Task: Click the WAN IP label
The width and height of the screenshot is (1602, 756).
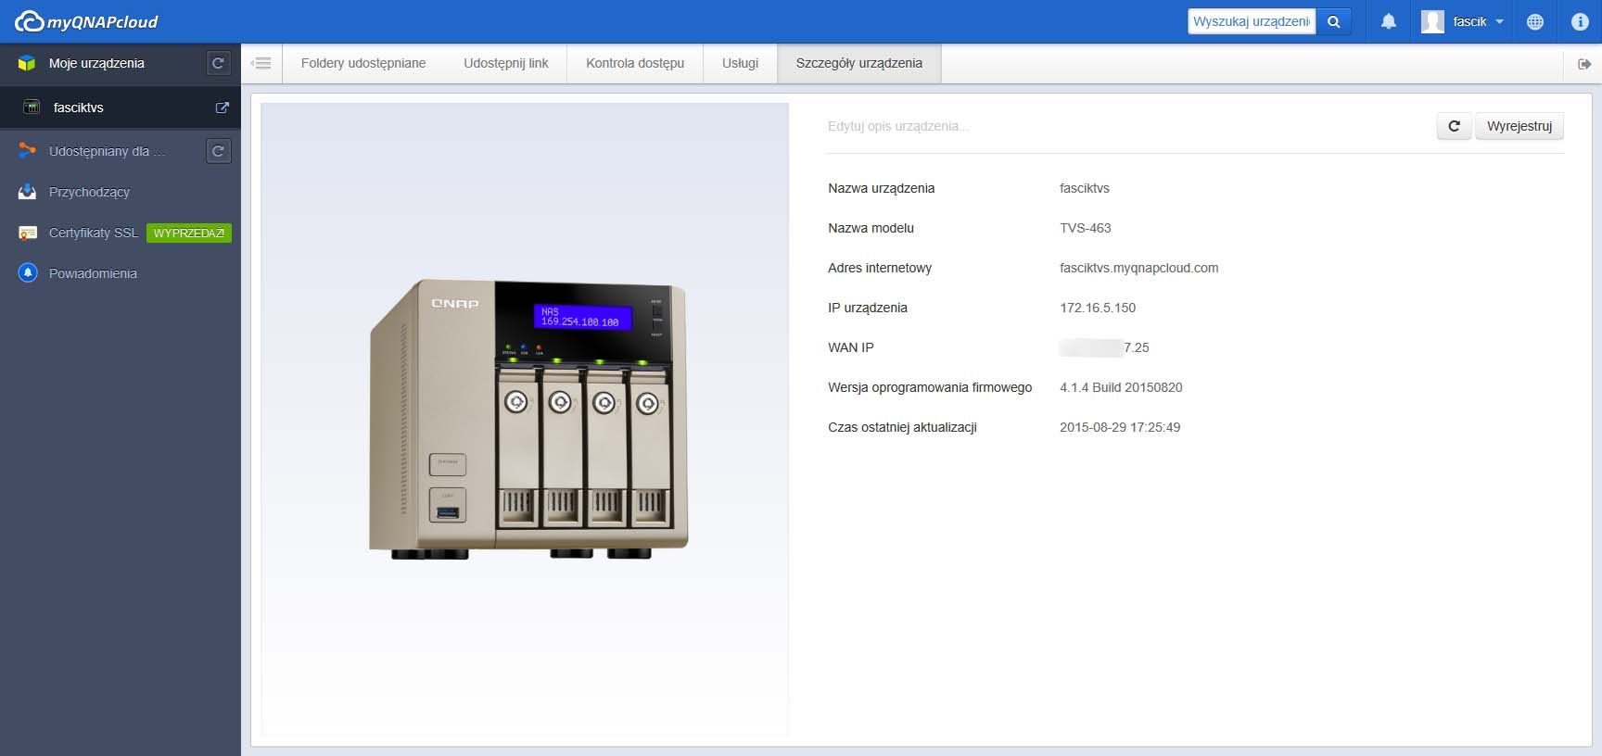Action: click(x=851, y=347)
